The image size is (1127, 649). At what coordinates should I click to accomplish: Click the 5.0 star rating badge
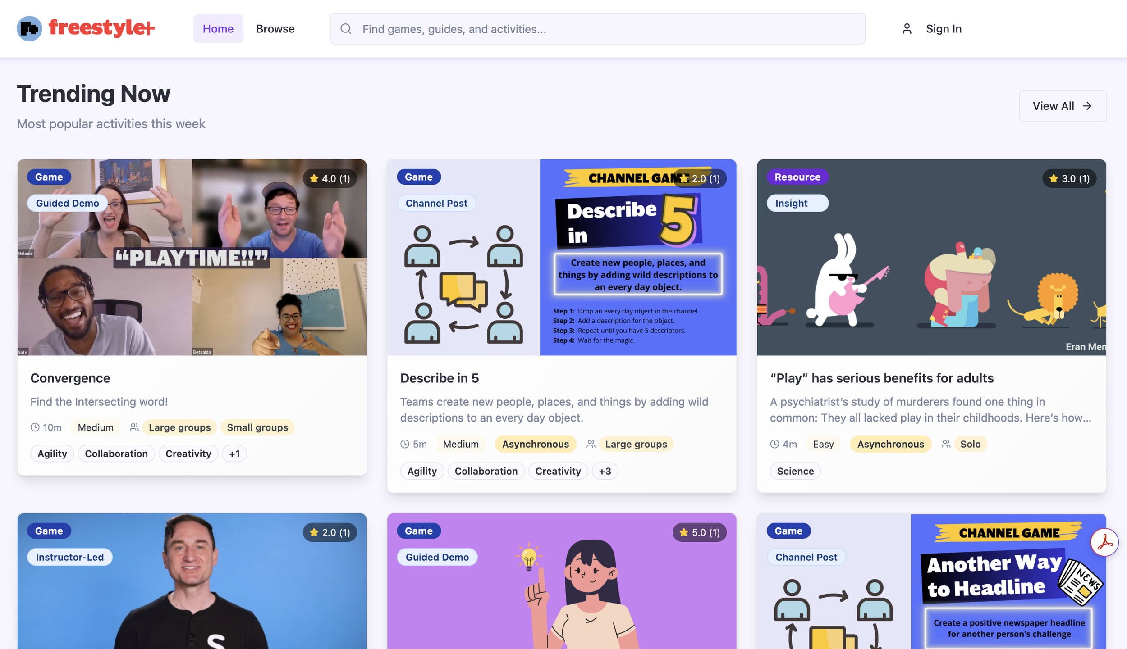coord(699,532)
